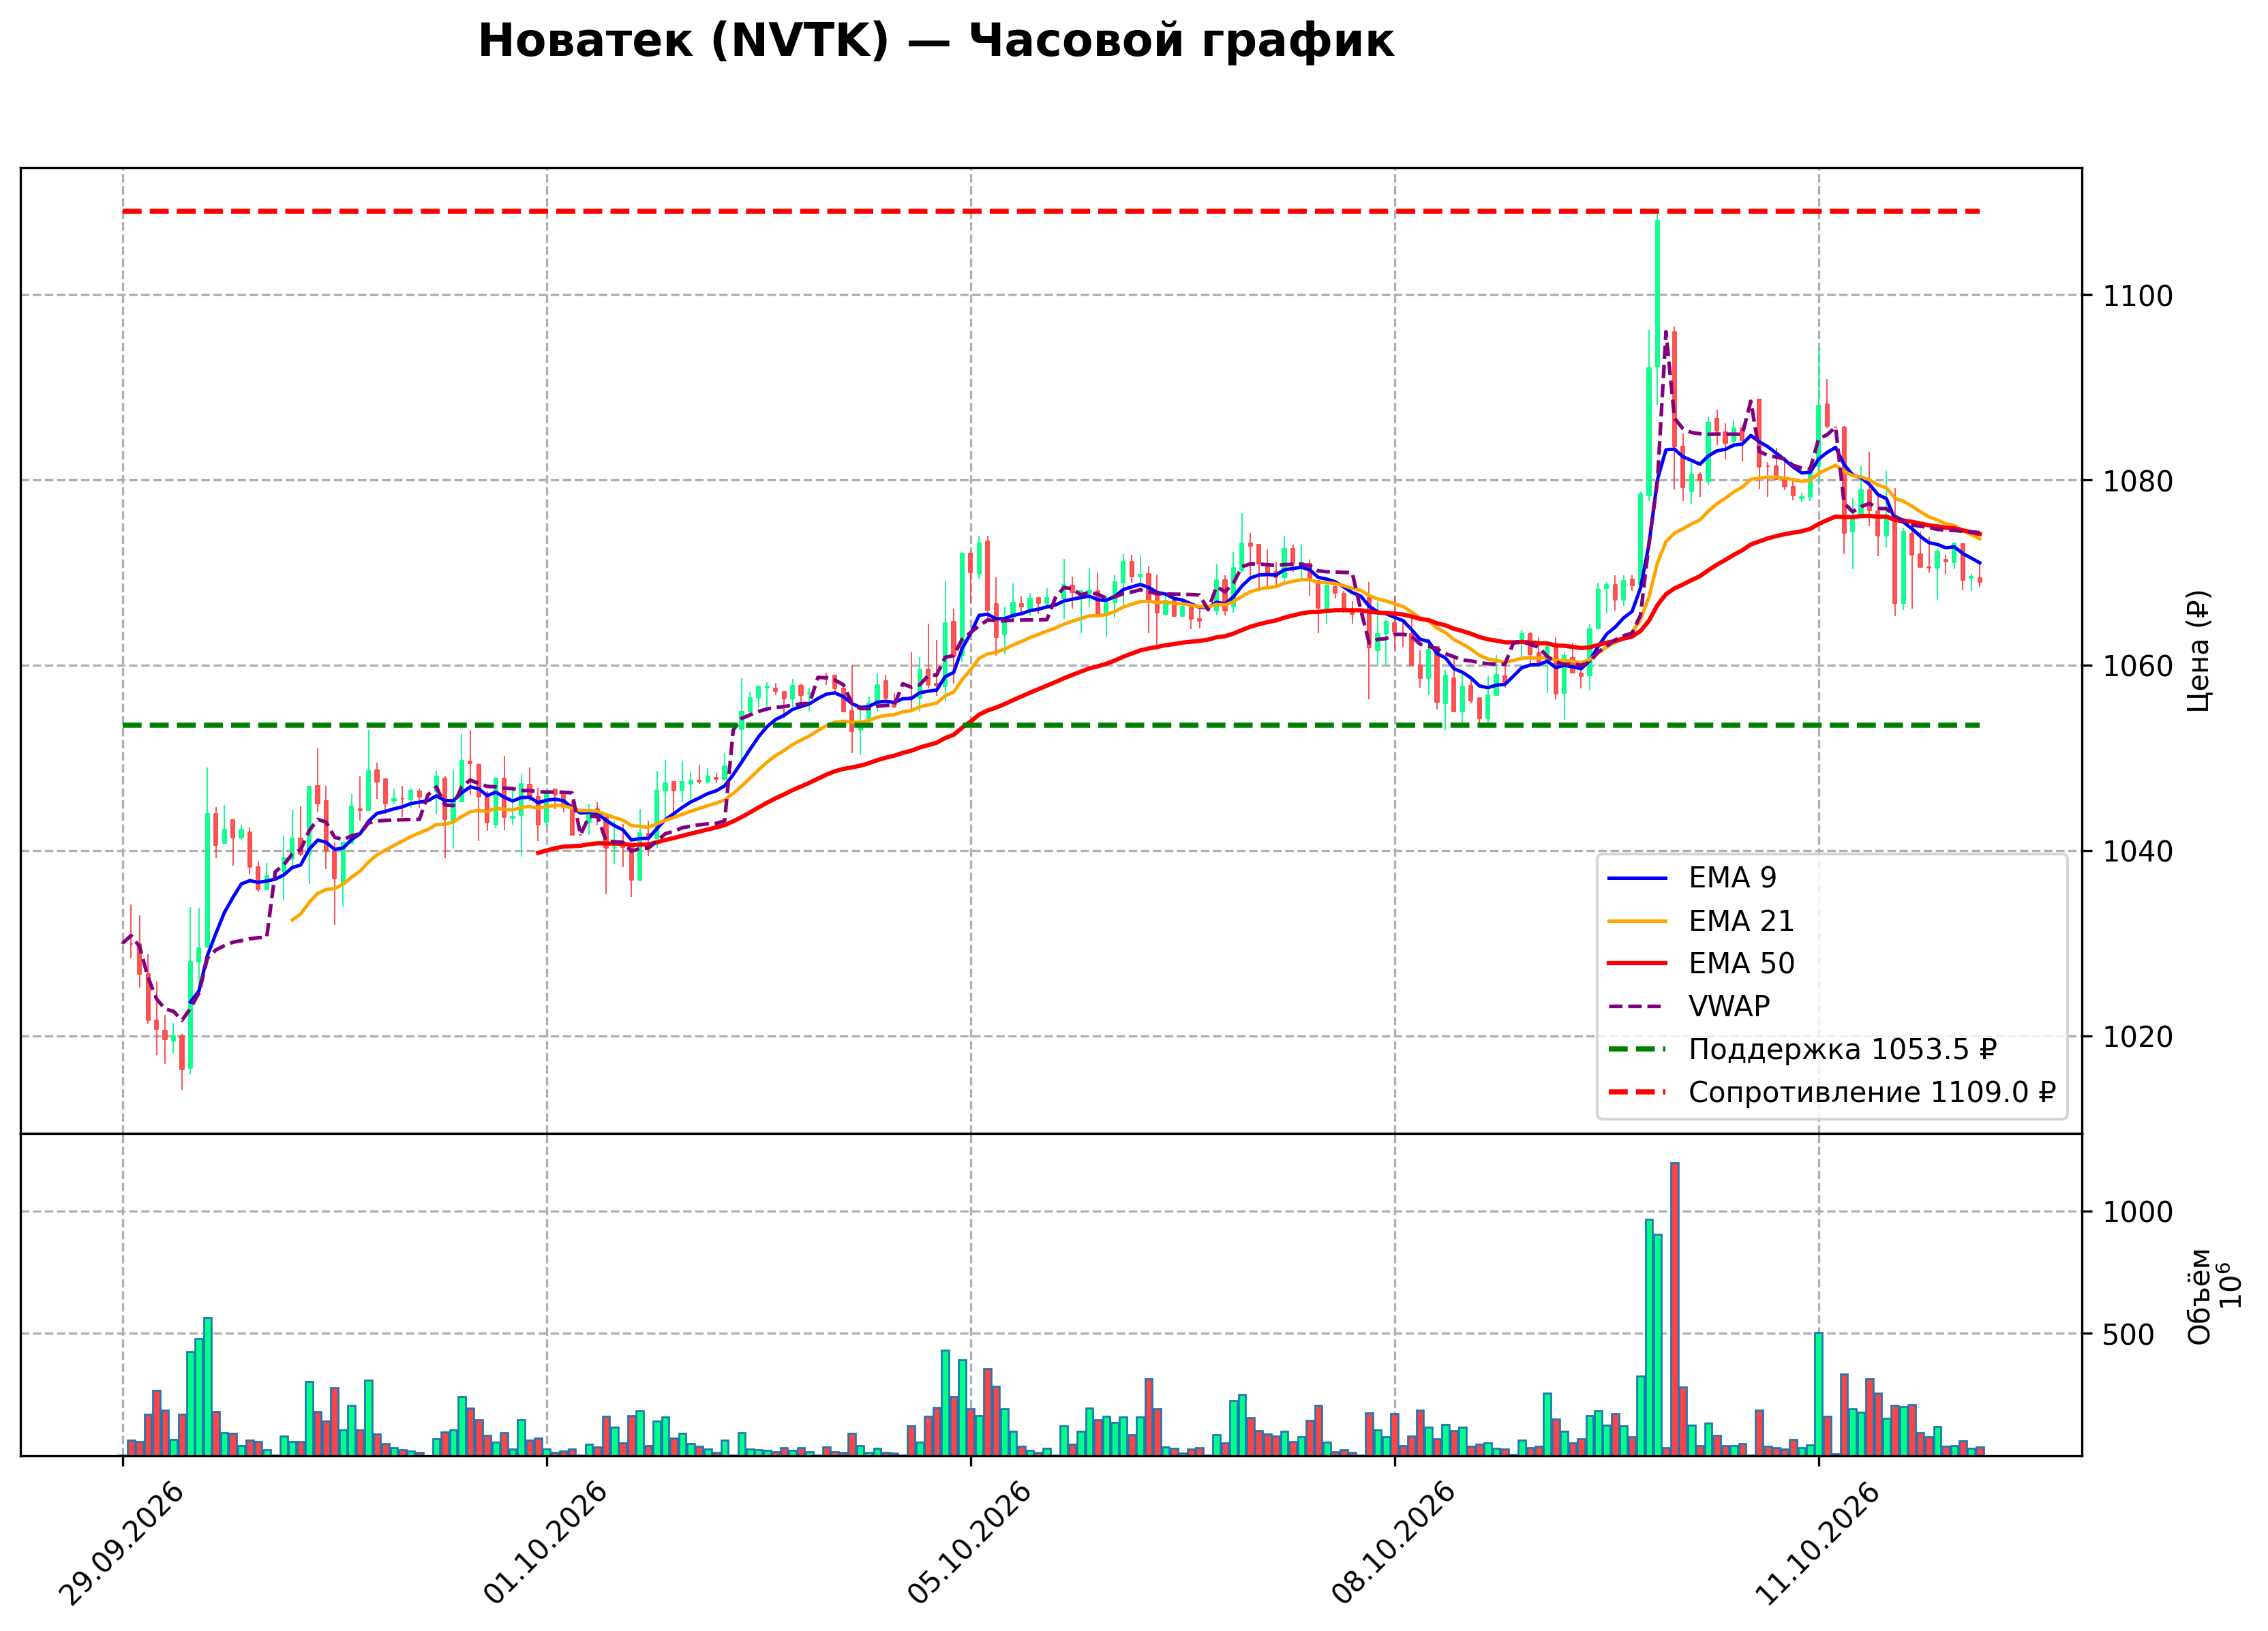Click the EMA 21 legend label

point(1741,921)
